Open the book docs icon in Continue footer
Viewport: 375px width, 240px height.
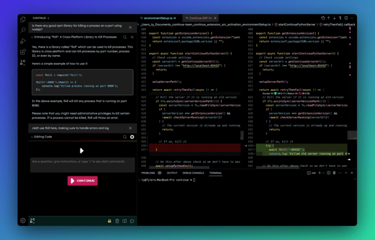pos(124,221)
